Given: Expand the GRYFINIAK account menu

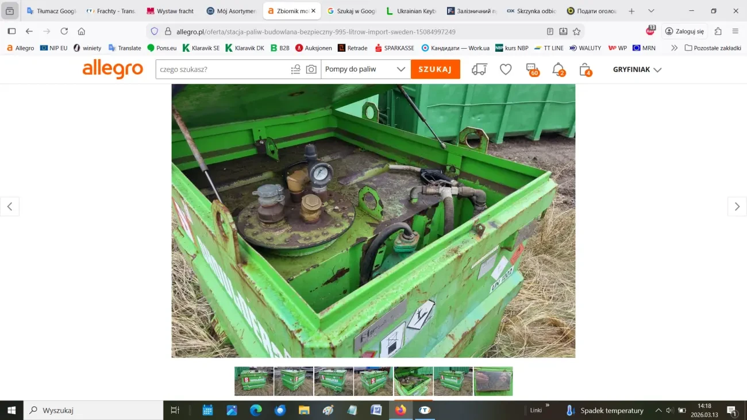Looking at the screenshot, I should click(637, 69).
